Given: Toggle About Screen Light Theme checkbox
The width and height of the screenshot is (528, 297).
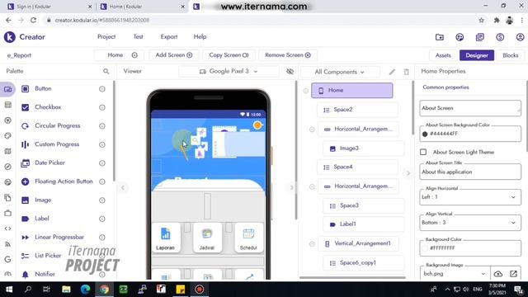Looking at the screenshot, I should pos(423,152).
